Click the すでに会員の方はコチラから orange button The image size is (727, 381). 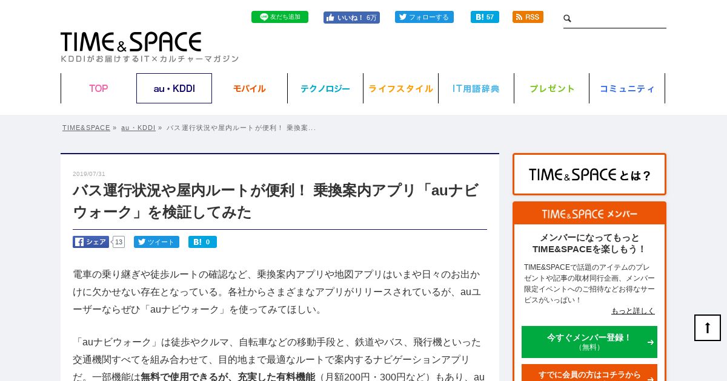589,374
